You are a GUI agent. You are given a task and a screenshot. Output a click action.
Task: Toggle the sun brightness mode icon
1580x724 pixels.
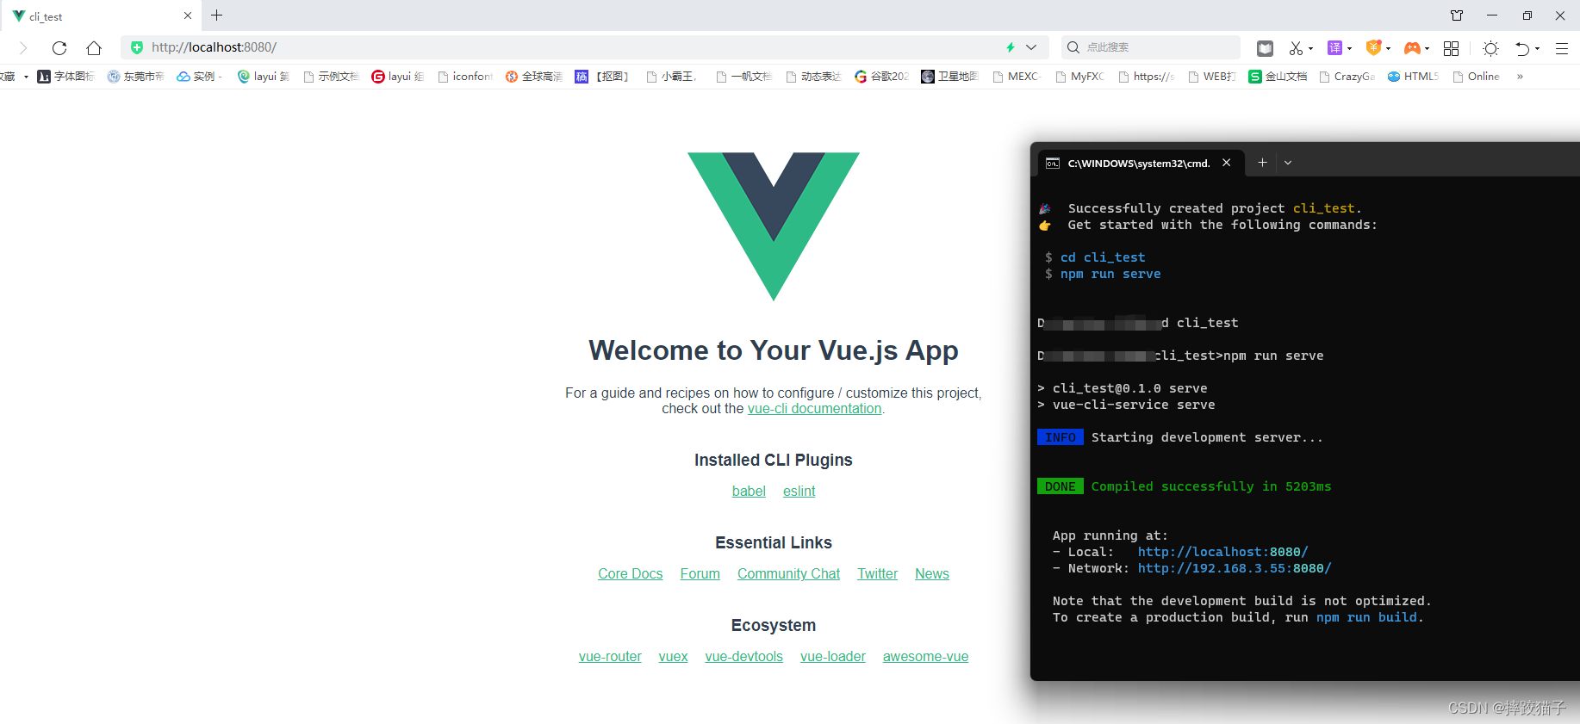(1490, 48)
